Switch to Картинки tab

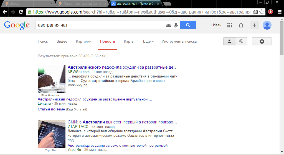pos(83,41)
